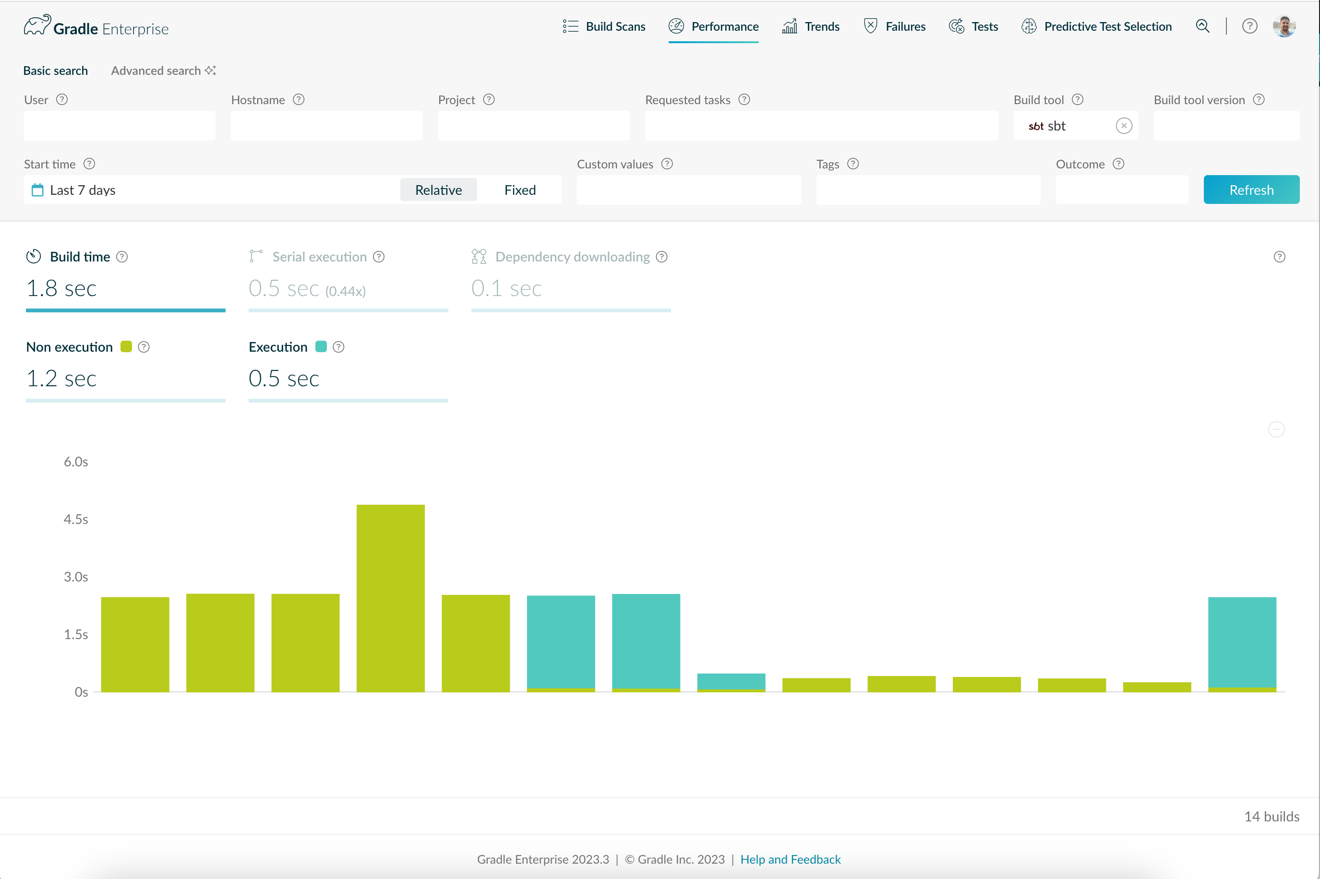Click help icon beside Dependency downloading

[x=662, y=257]
